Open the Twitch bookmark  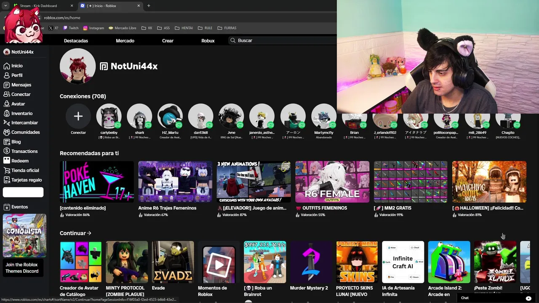click(x=71, y=28)
